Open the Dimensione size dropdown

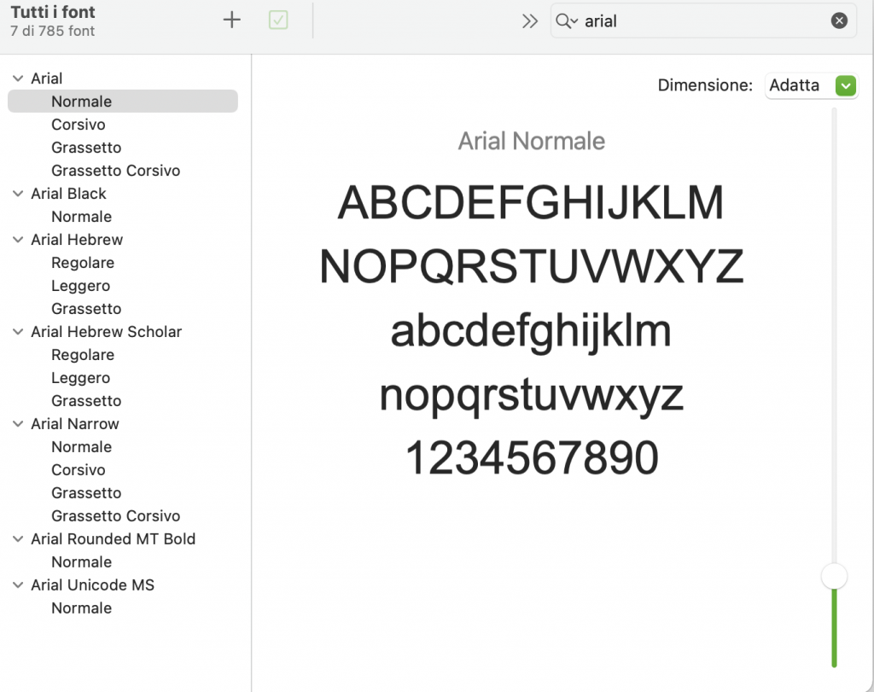[811, 85]
